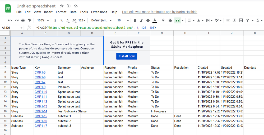
Task: Open the Tools menu
Action: (x=84, y=12)
